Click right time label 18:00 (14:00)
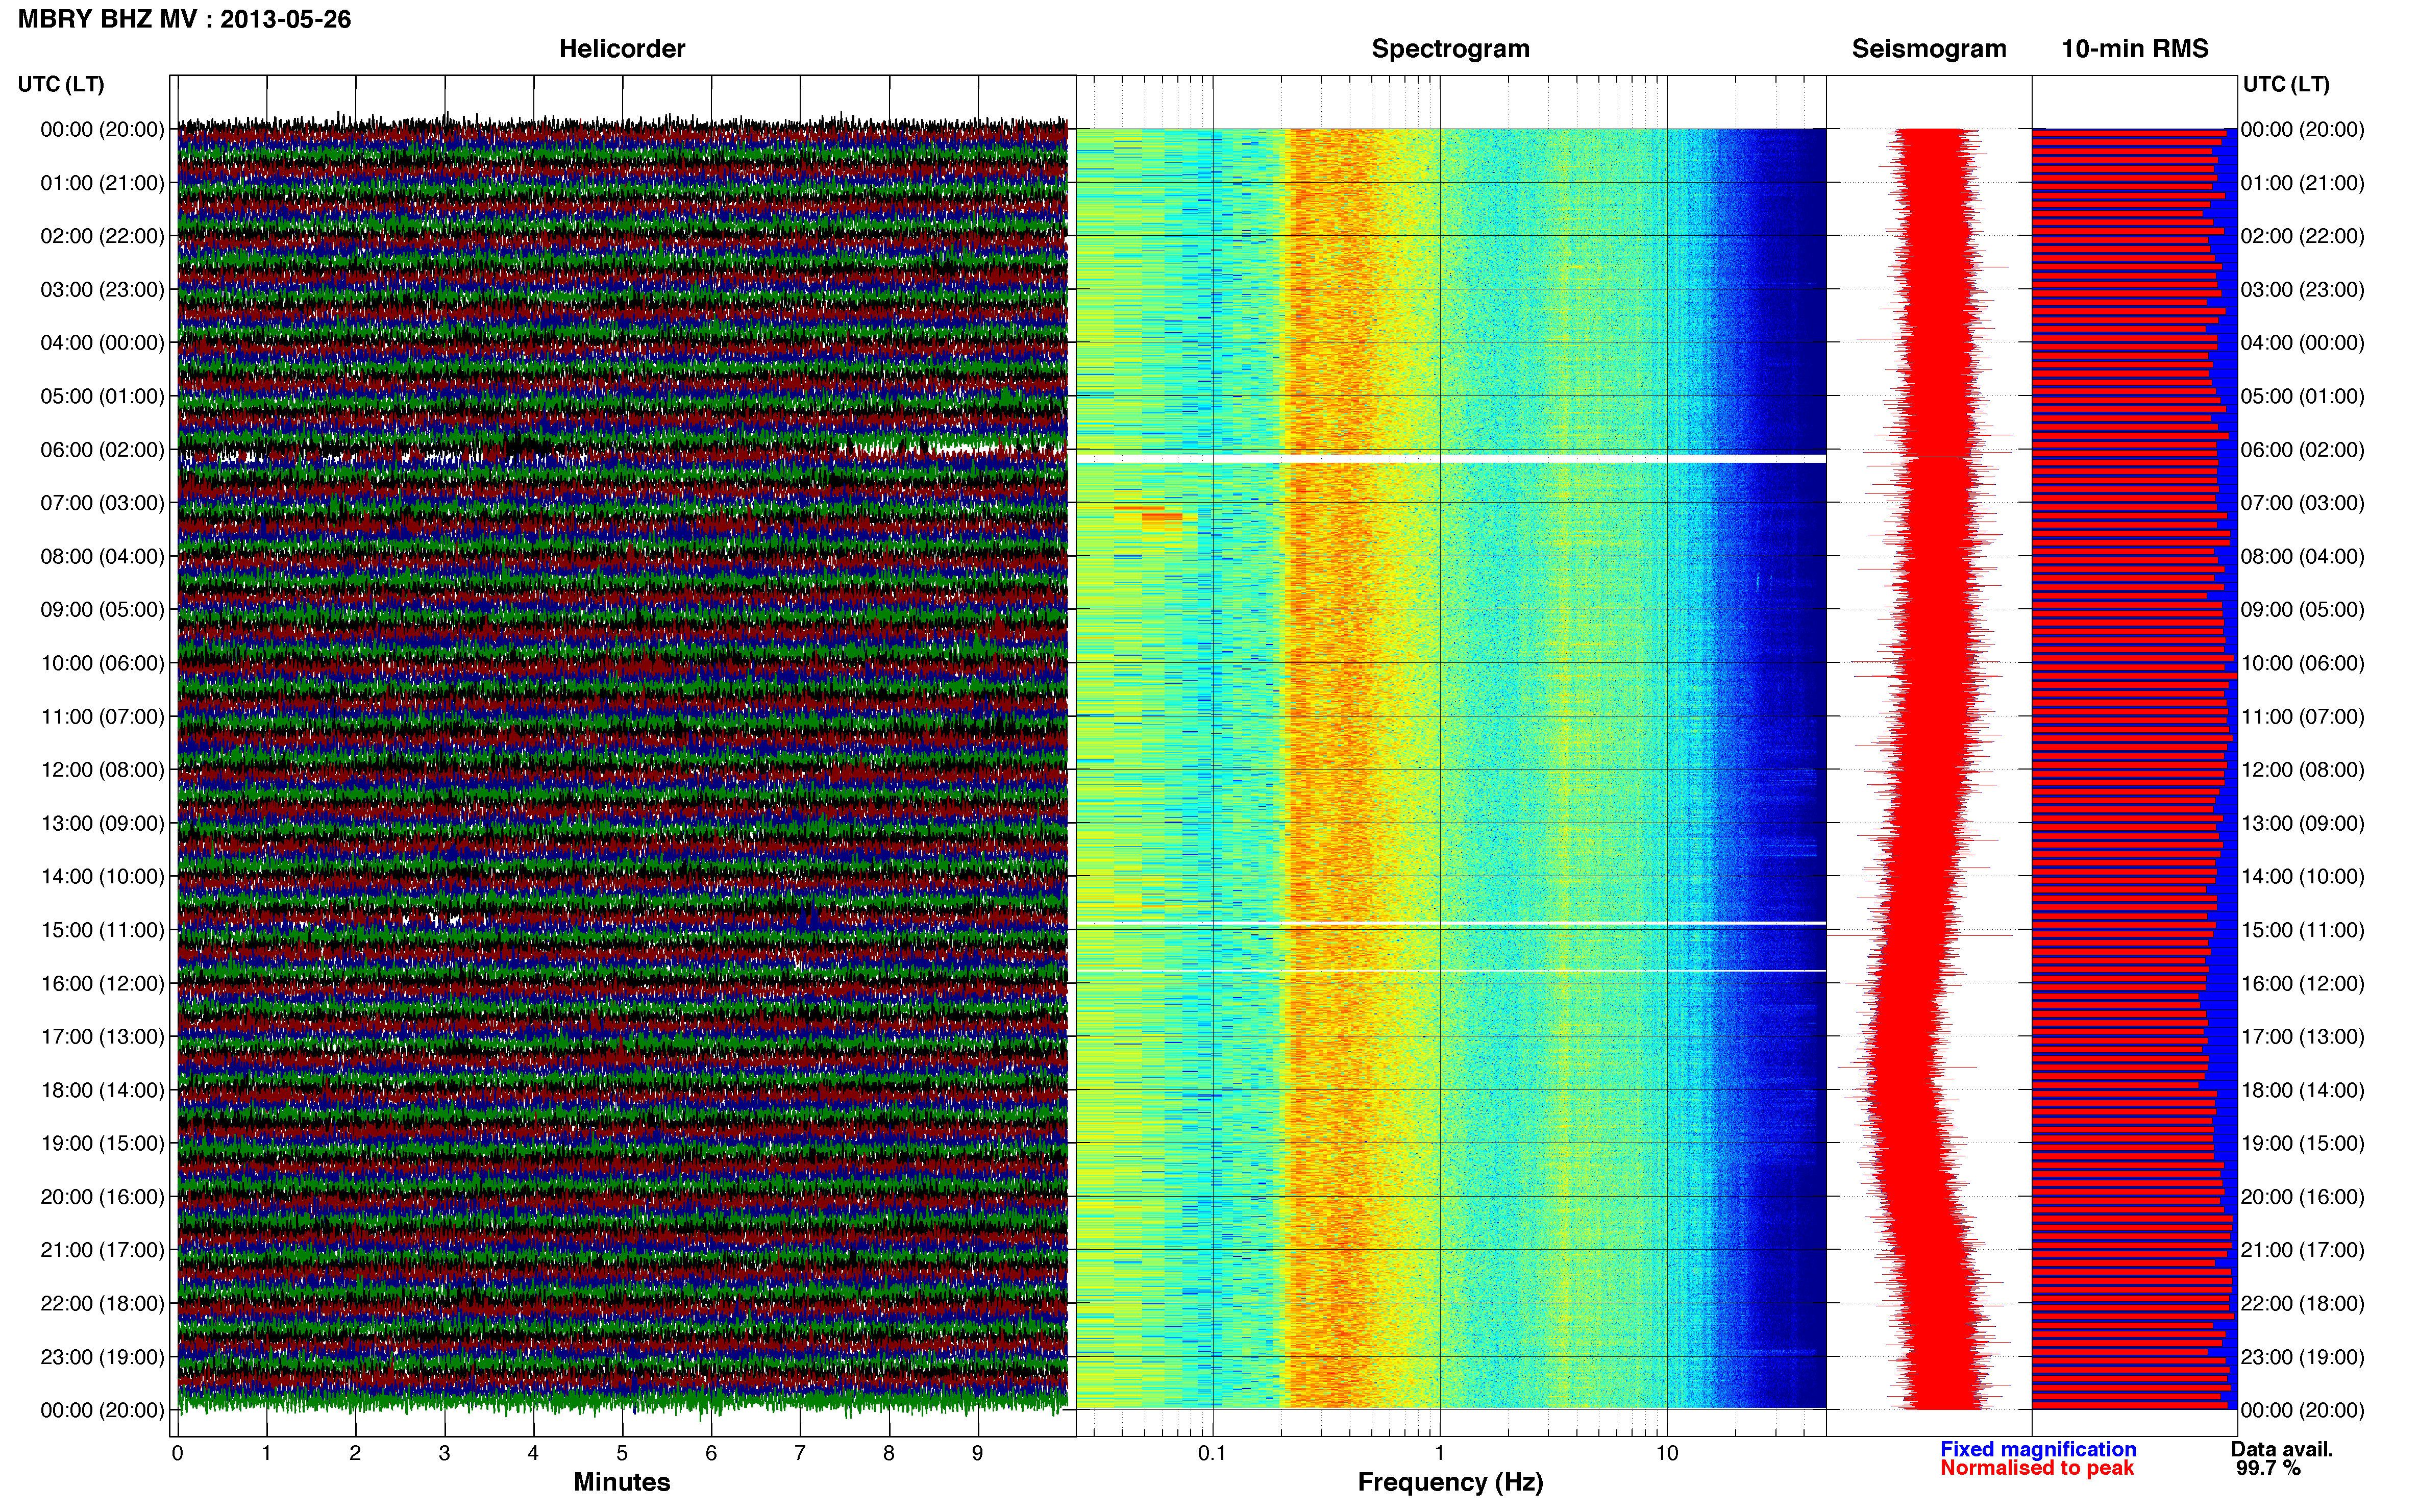The height and width of the screenshot is (1512, 2419). pos(2303,1090)
